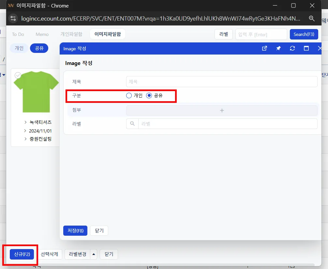Open Image 작성 panel in new window
The width and height of the screenshot is (328, 269).
(x=264, y=48)
